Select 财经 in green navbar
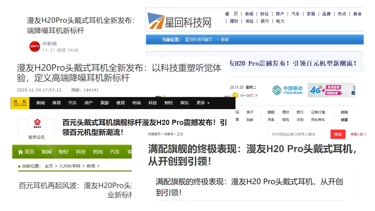The height and width of the screenshot is (211, 375). [64, 152]
